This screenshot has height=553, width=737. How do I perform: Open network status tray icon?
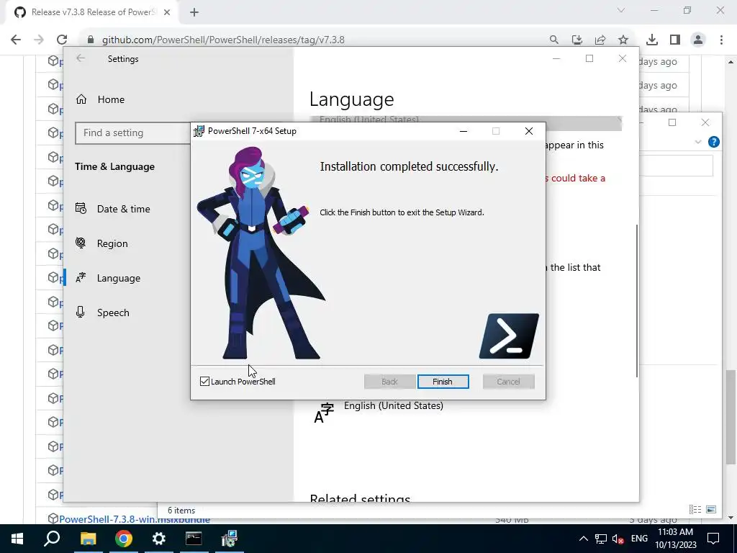coord(601,539)
